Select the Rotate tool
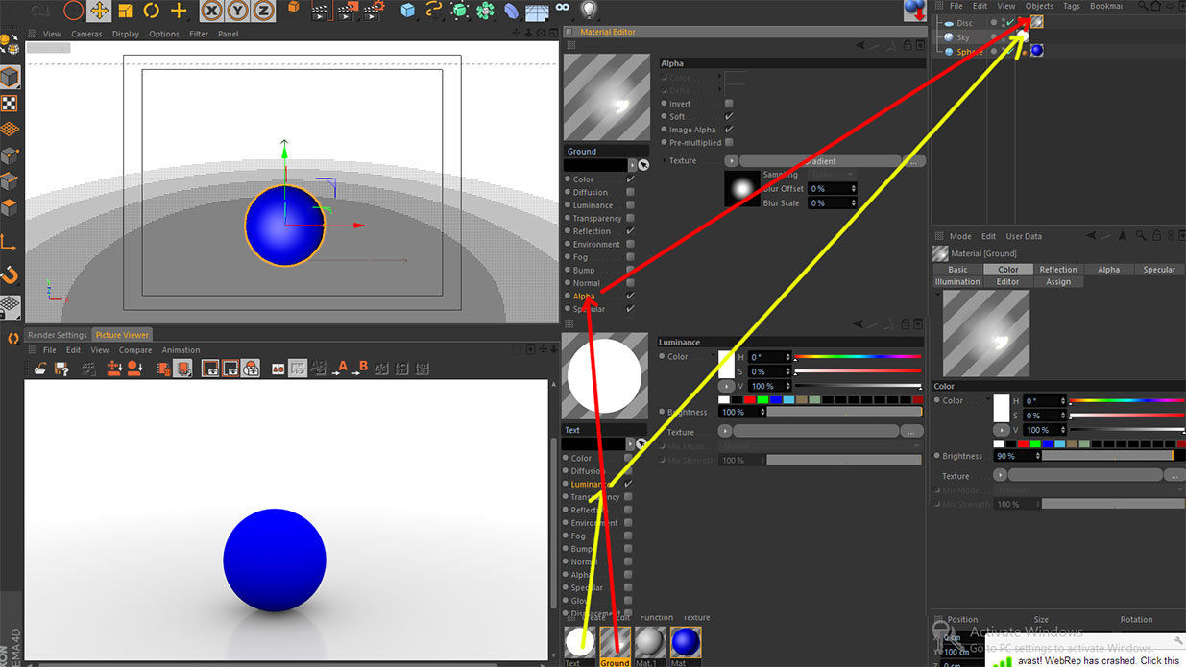The width and height of the screenshot is (1186, 667). [x=152, y=11]
